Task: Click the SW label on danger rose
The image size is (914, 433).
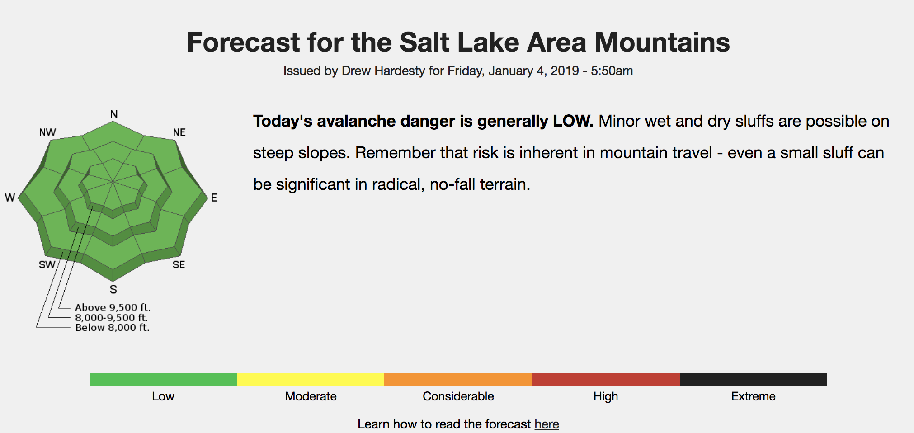Action: tap(47, 264)
